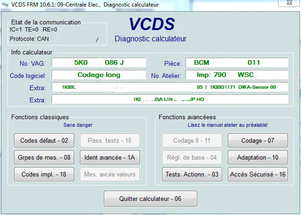
Task: Click 'Lisez le manuel atelier au préalable!' text
Action: [x=228, y=125]
